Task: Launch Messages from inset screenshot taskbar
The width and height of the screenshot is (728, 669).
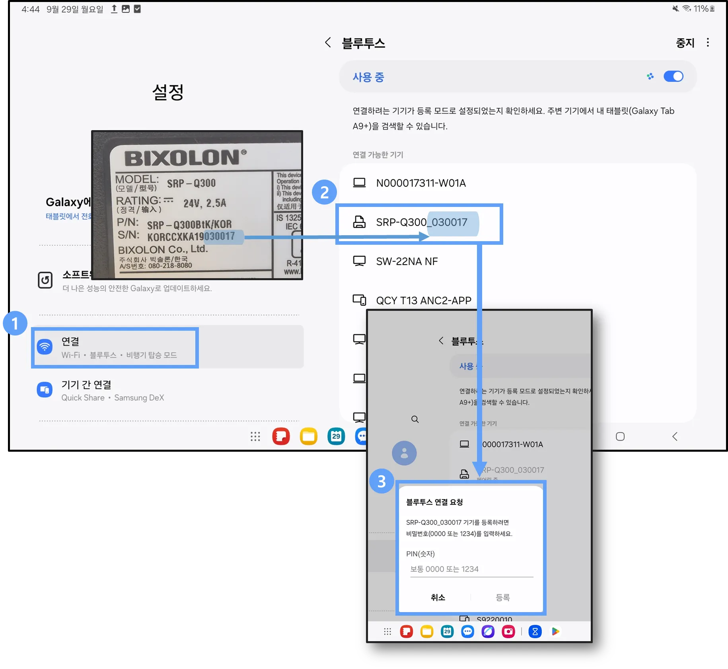Action: click(x=467, y=632)
